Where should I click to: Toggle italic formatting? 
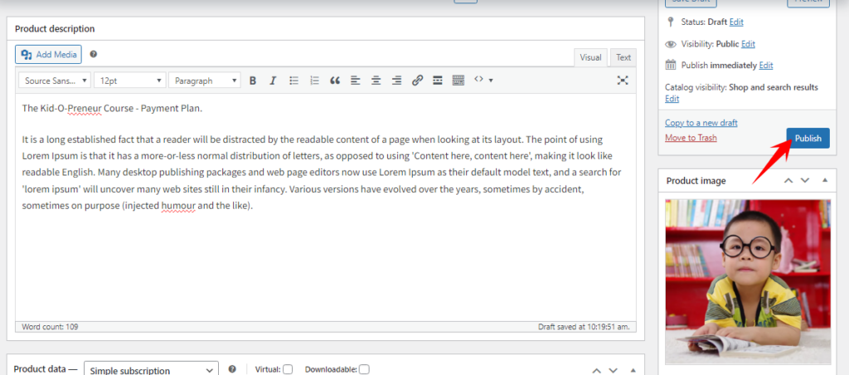point(273,80)
